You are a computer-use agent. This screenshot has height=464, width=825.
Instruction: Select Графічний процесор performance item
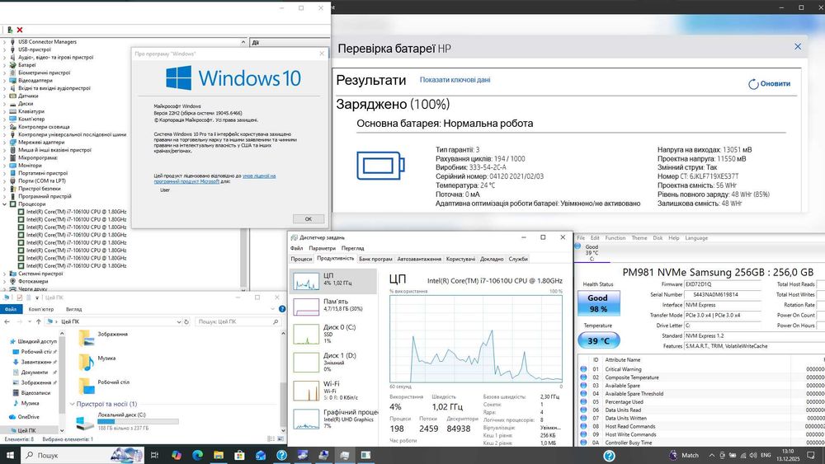(x=333, y=419)
